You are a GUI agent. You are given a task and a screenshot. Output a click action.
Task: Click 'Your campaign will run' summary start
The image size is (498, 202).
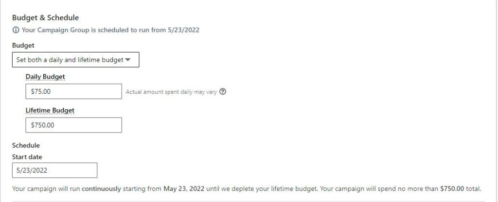click(x=46, y=189)
